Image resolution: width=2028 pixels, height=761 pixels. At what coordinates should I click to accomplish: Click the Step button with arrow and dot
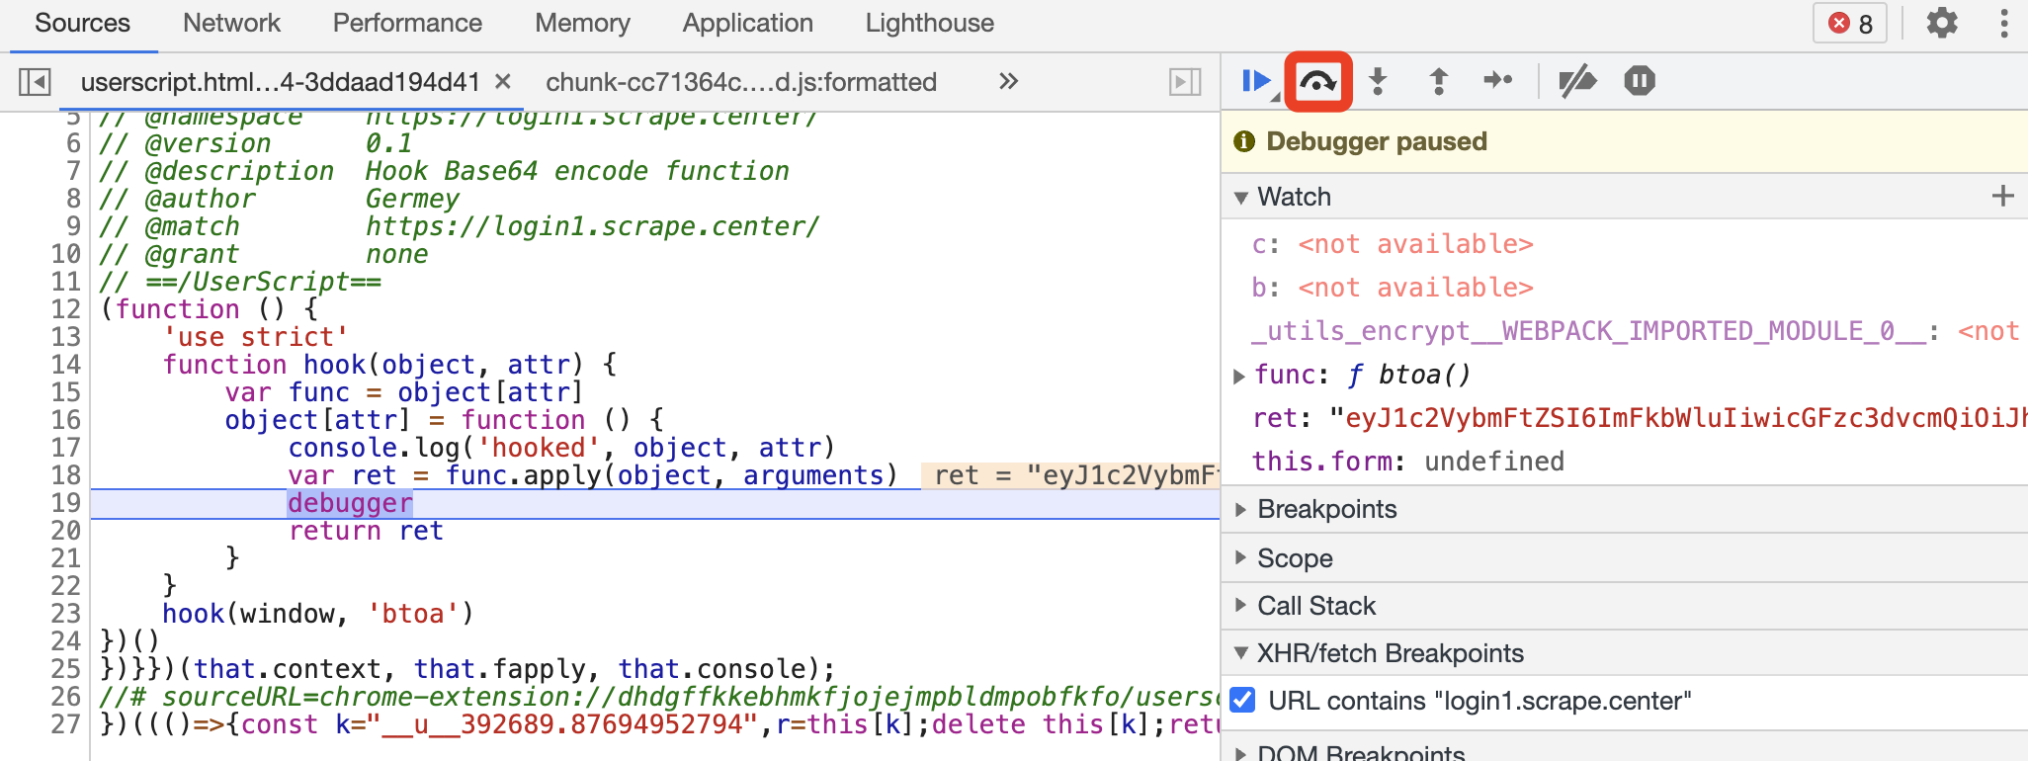pyautogui.click(x=1498, y=80)
